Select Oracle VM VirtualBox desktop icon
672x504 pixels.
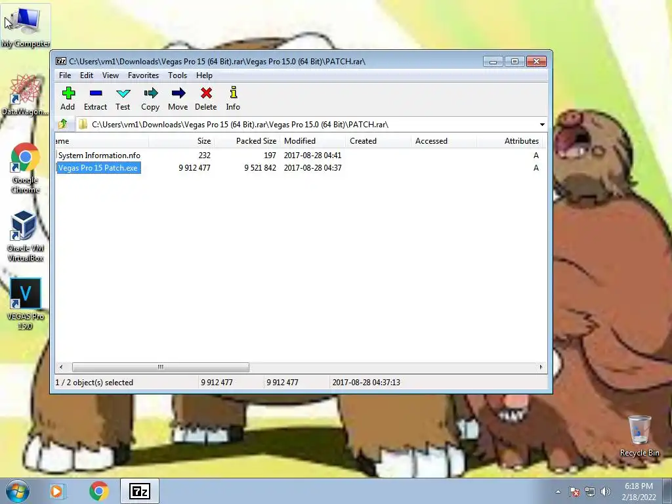(x=25, y=236)
